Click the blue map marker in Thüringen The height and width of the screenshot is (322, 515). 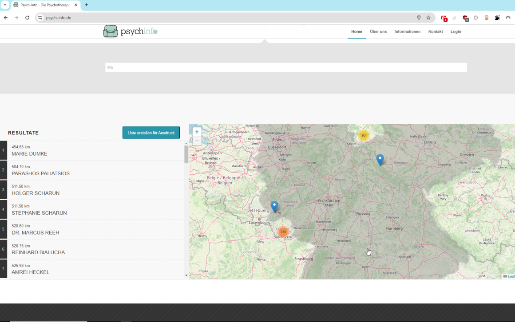380,159
